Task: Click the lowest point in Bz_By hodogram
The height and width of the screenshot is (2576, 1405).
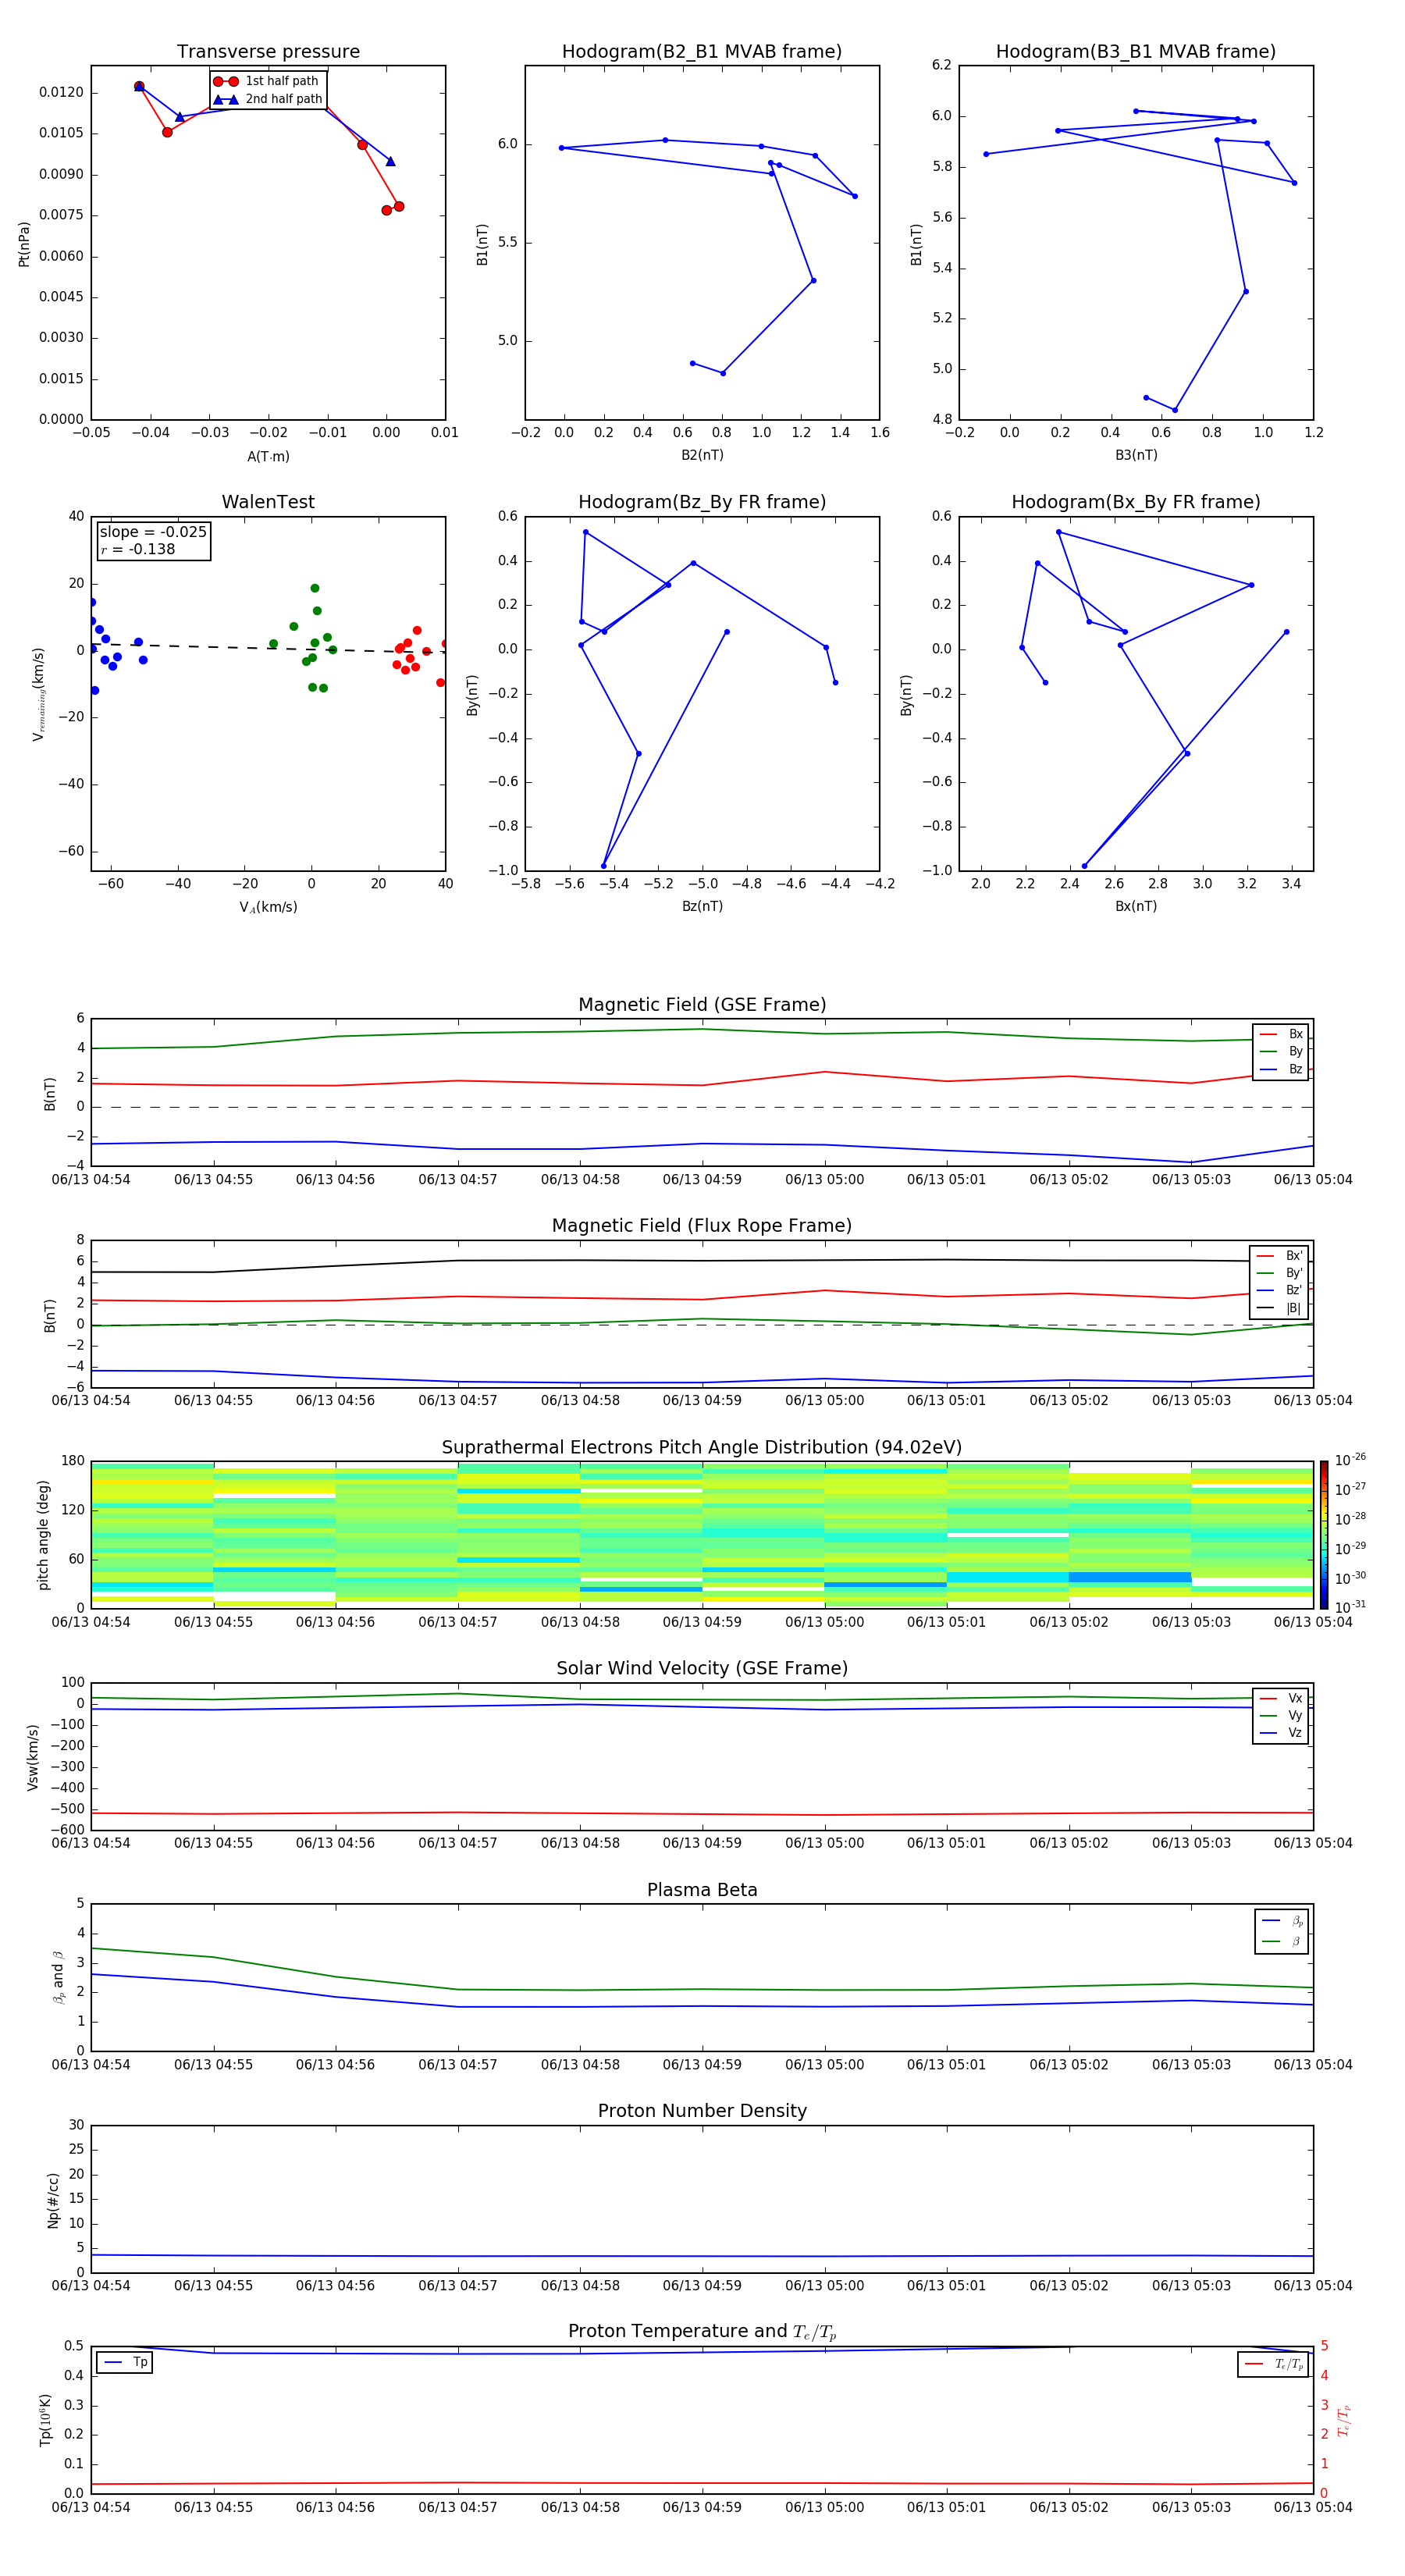Action: [603, 866]
